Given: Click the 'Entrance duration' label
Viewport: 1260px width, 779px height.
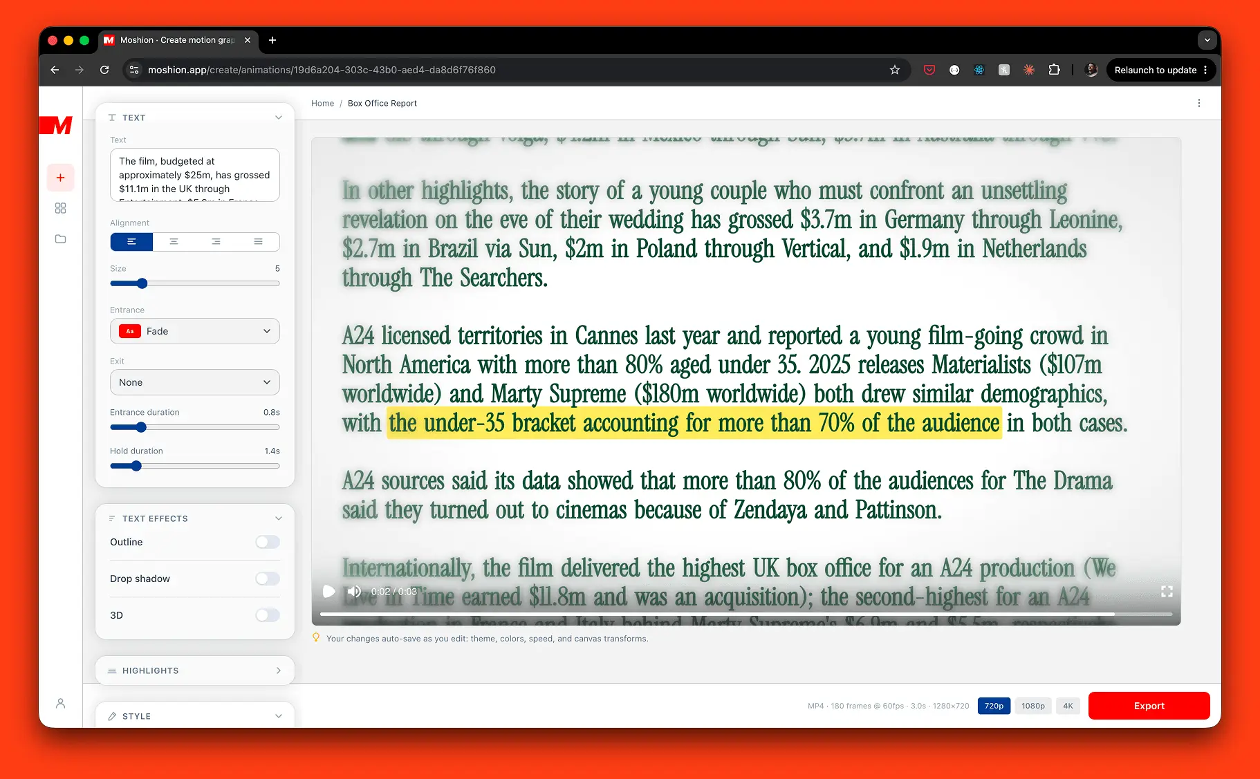Looking at the screenshot, I should coord(145,412).
